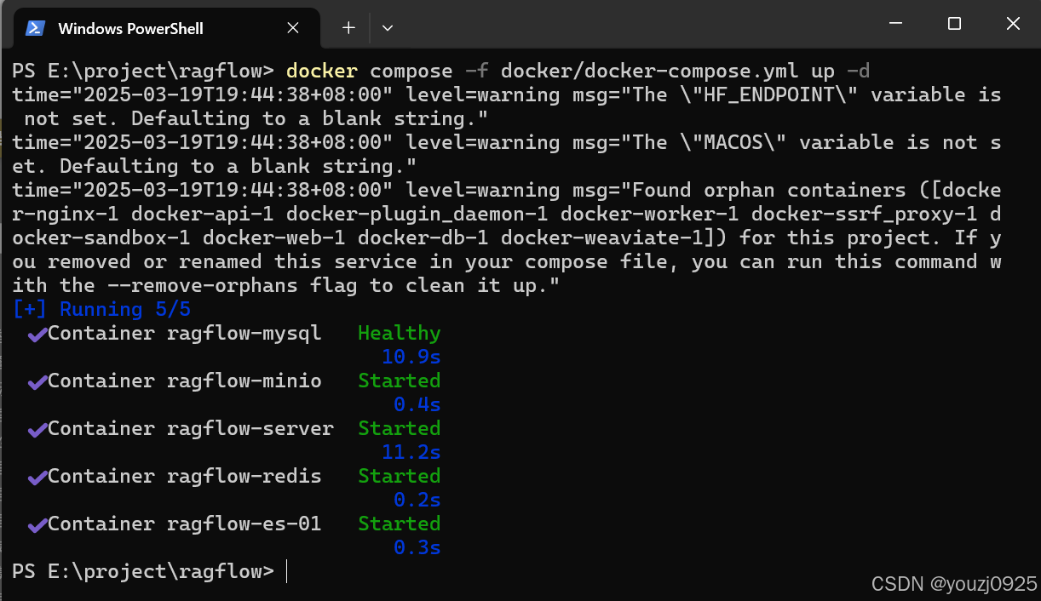
Task: Select the docker command text in the prompt
Action: tap(319, 71)
